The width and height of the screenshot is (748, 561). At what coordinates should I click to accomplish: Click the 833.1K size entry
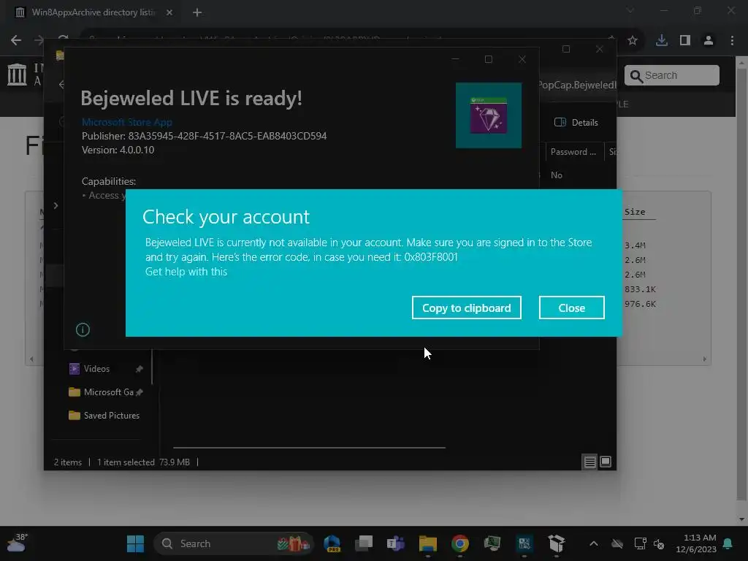(640, 289)
